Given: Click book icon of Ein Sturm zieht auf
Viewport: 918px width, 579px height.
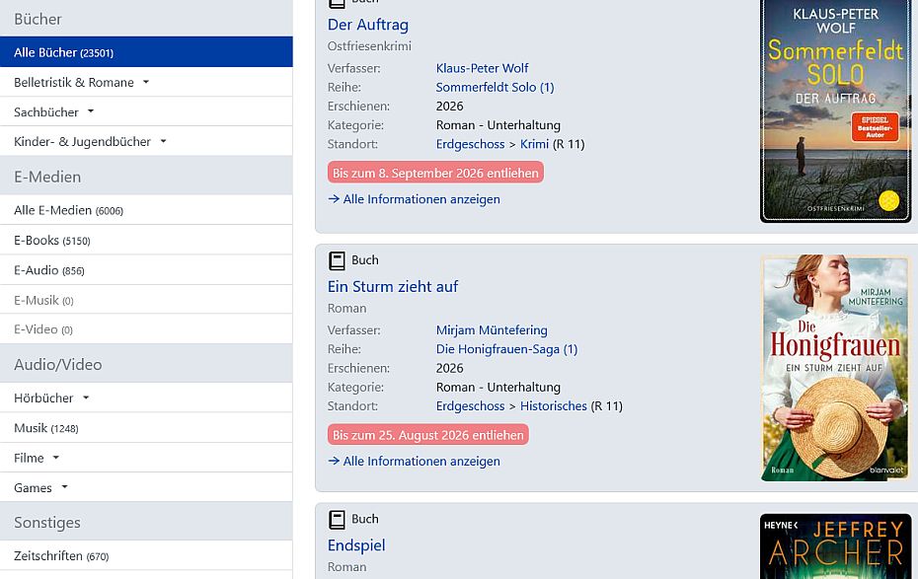Looking at the screenshot, I should [x=337, y=260].
